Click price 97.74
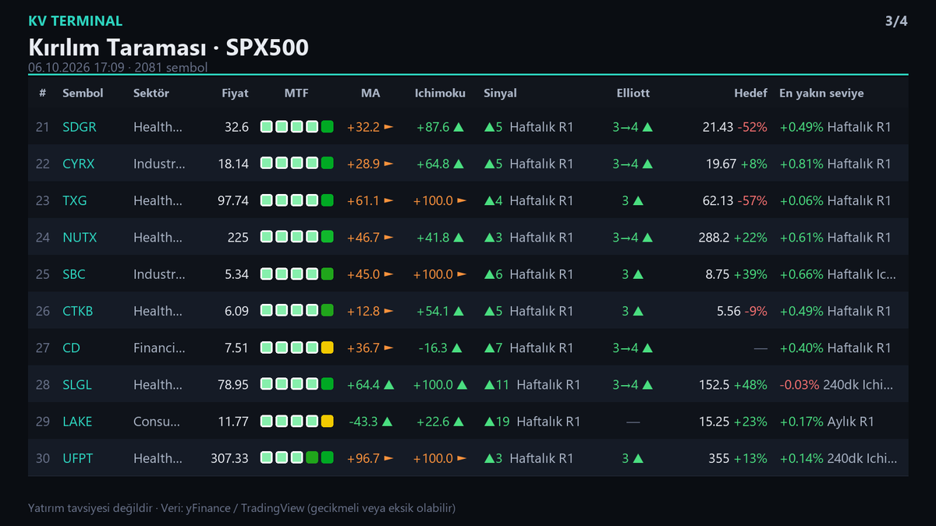The width and height of the screenshot is (936, 526). [233, 200]
